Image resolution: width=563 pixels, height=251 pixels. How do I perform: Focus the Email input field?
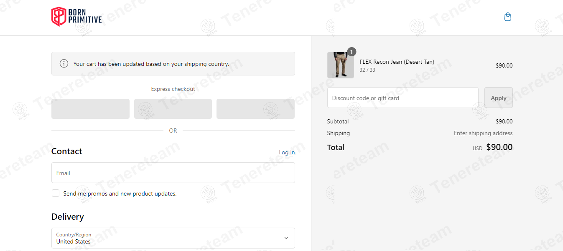[x=173, y=173]
